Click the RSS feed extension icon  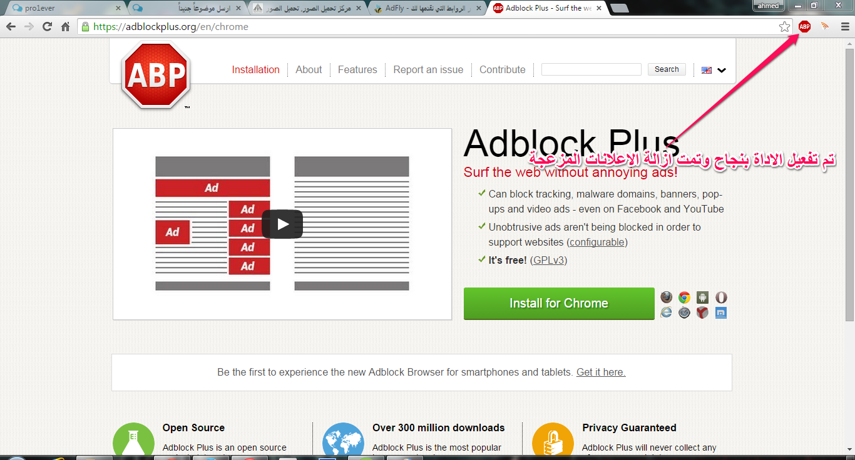[x=825, y=26]
